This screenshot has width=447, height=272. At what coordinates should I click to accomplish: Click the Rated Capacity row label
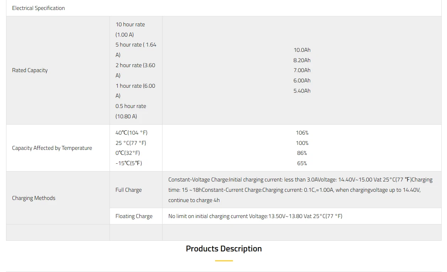click(30, 70)
